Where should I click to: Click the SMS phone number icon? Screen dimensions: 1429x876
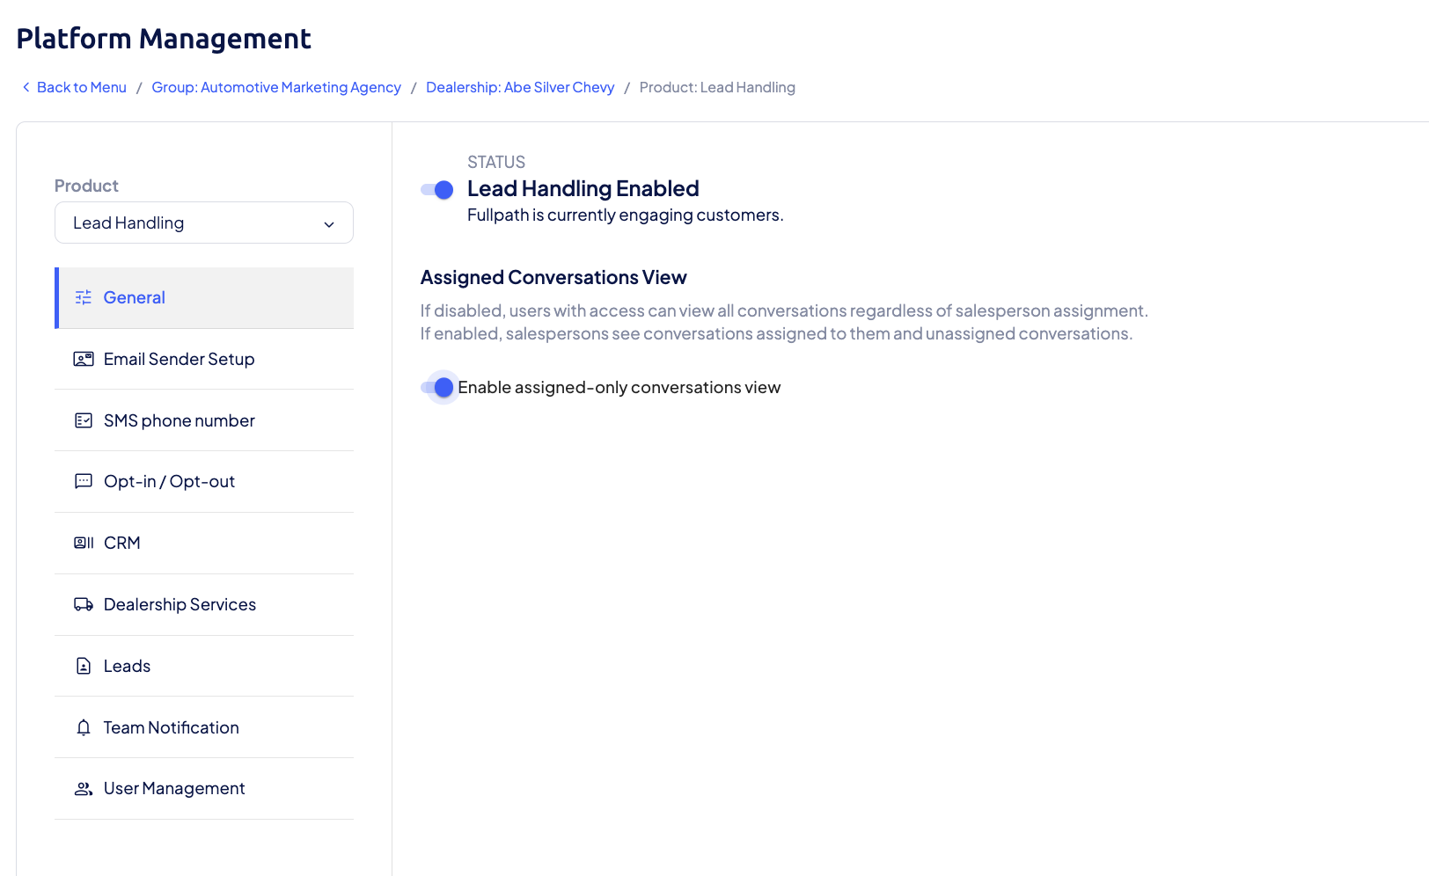pos(84,420)
